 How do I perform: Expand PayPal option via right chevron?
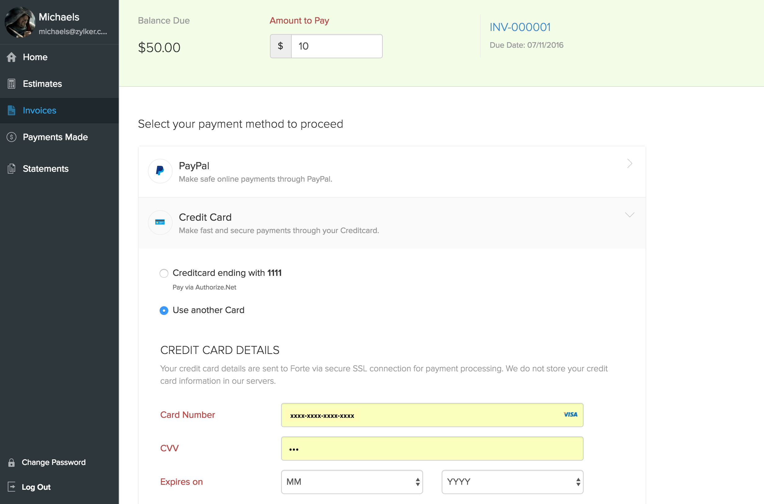point(629,164)
